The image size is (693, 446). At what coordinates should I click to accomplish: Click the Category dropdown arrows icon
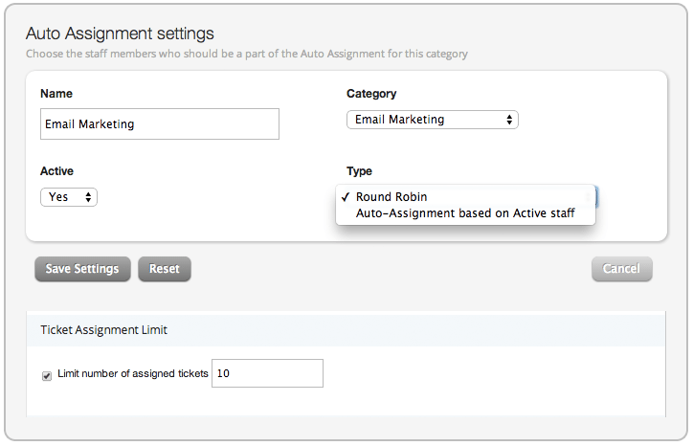tap(509, 120)
